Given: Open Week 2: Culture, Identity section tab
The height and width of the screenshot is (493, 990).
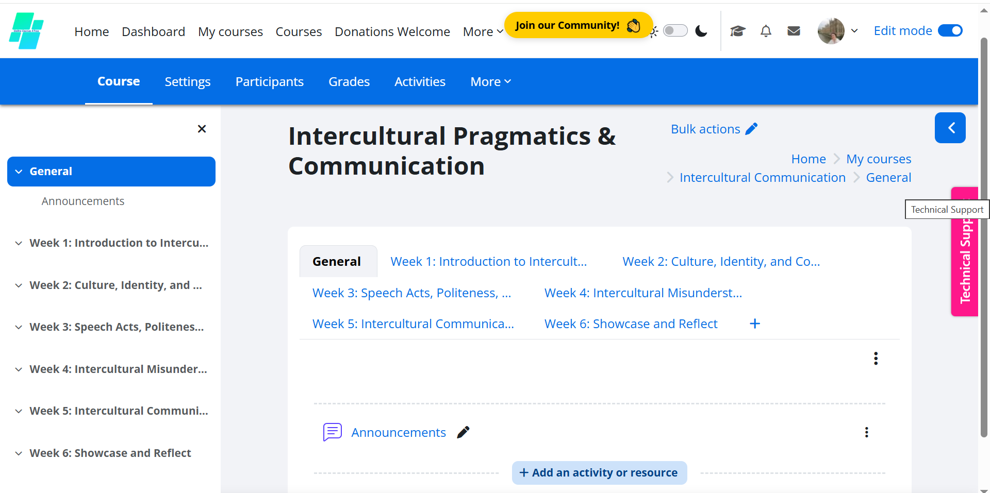Looking at the screenshot, I should (x=721, y=262).
